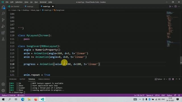This screenshot has height=102, width=182.
Task: Click the Music_App breadcrumb folder
Action: tap(35, 10)
